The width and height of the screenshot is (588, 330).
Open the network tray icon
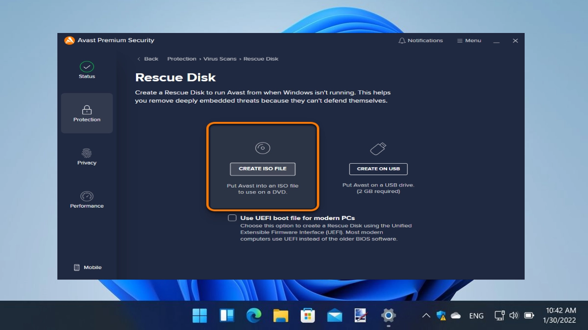(499, 315)
